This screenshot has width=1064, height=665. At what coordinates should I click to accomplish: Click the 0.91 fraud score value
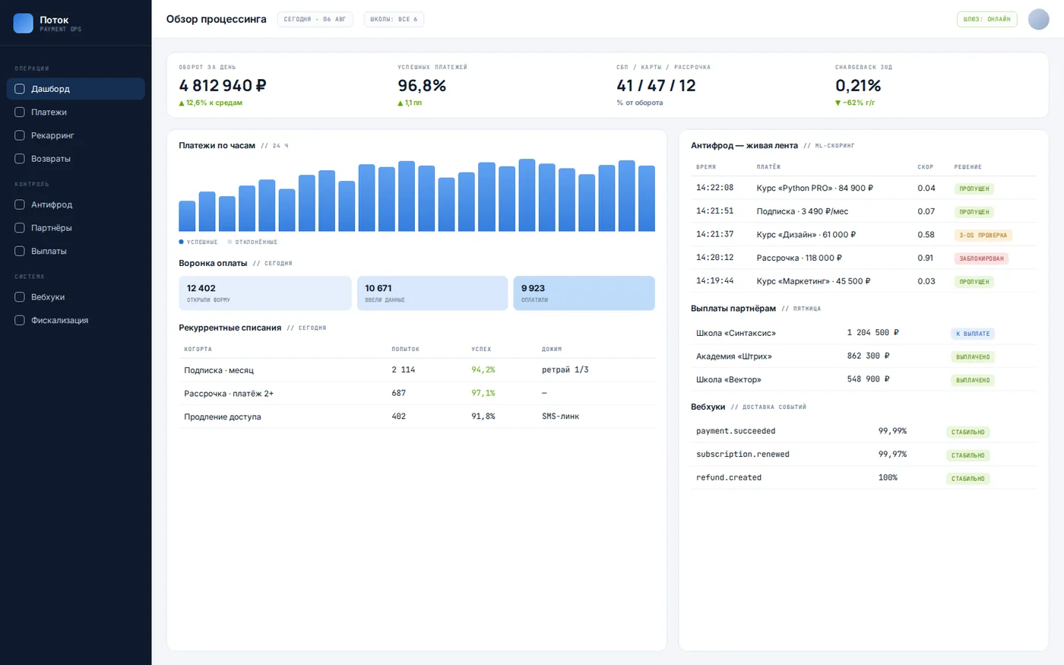[926, 258]
